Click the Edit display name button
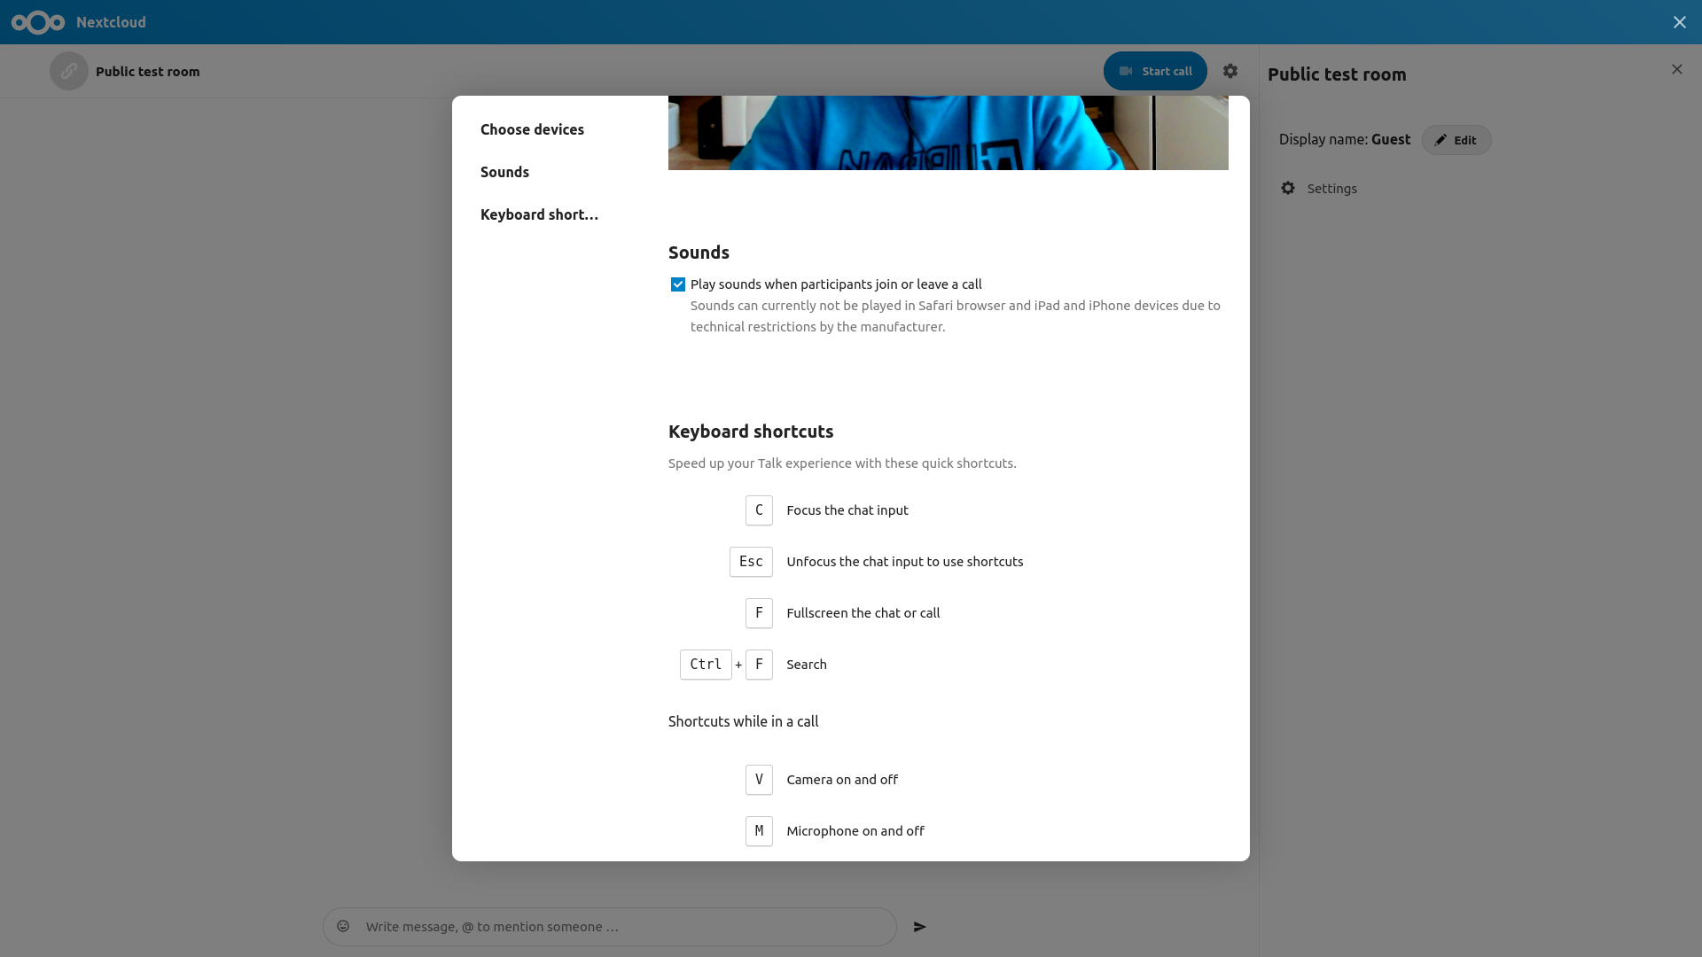 pos(1456,139)
